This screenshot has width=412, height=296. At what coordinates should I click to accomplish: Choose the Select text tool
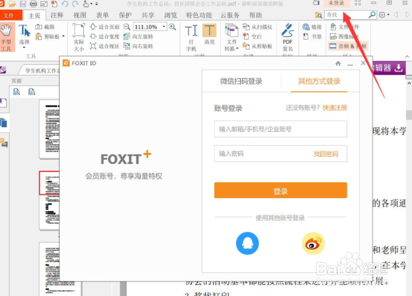[x=24, y=37]
